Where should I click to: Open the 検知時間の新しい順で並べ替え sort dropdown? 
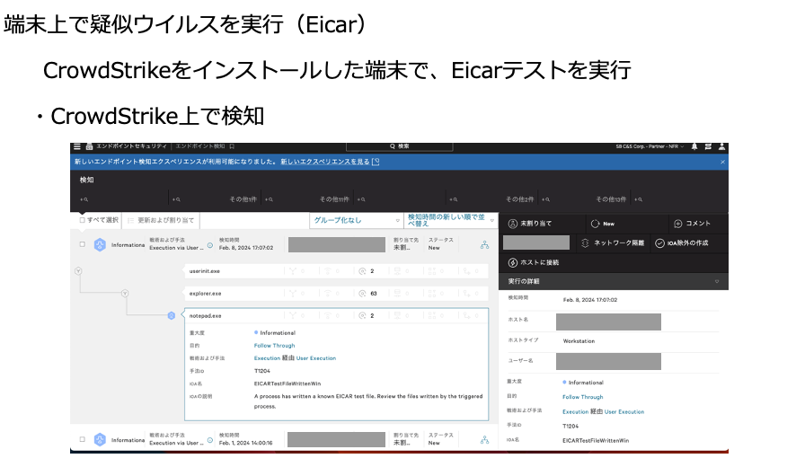pos(451,220)
